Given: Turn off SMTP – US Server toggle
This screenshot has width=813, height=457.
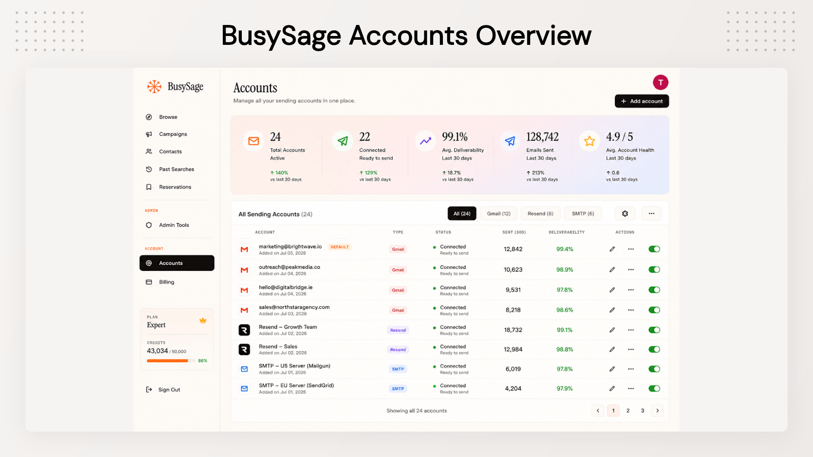Looking at the screenshot, I should 654,369.
